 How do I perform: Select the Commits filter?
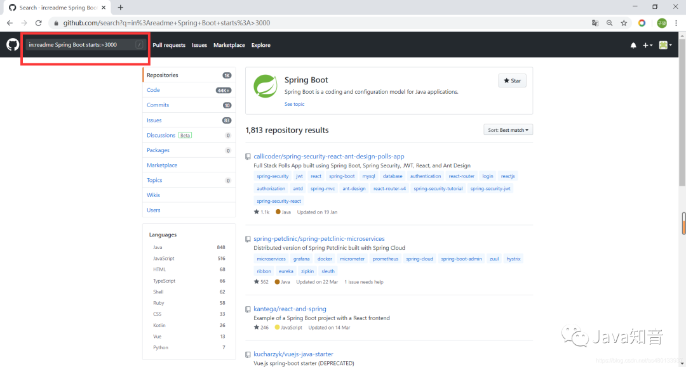189,105
